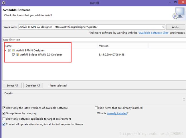
Task: Enable Hide items that are already installed
Action: pos(96,108)
